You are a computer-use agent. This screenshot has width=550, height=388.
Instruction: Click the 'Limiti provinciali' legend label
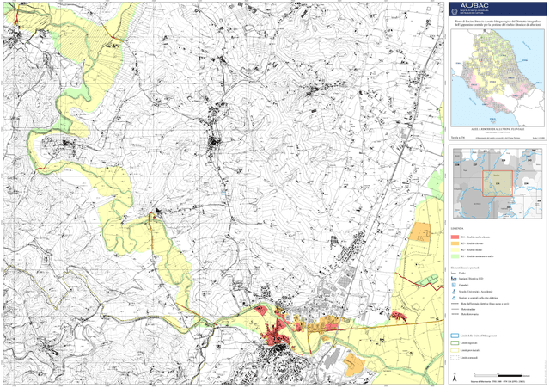click(x=470, y=350)
